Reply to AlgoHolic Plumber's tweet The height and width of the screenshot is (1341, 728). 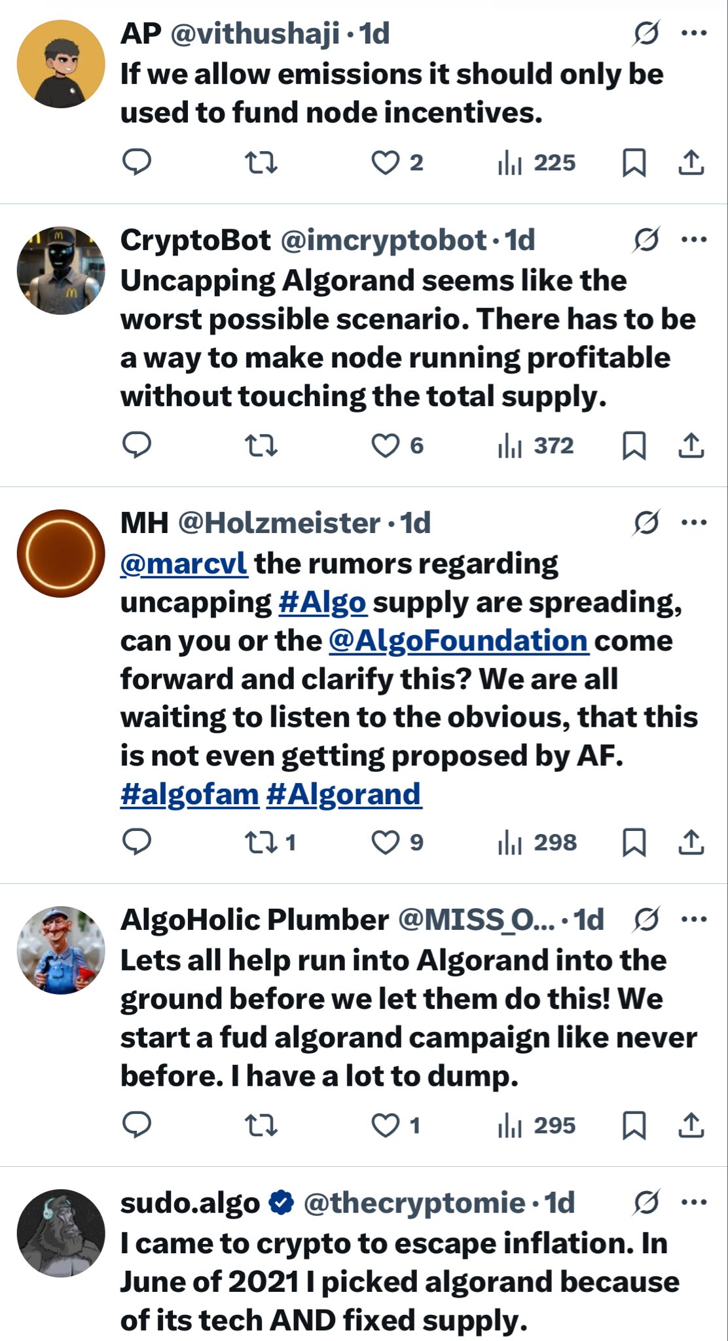137,1125
